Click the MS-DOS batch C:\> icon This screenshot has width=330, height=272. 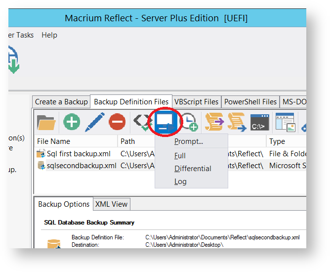(x=260, y=123)
